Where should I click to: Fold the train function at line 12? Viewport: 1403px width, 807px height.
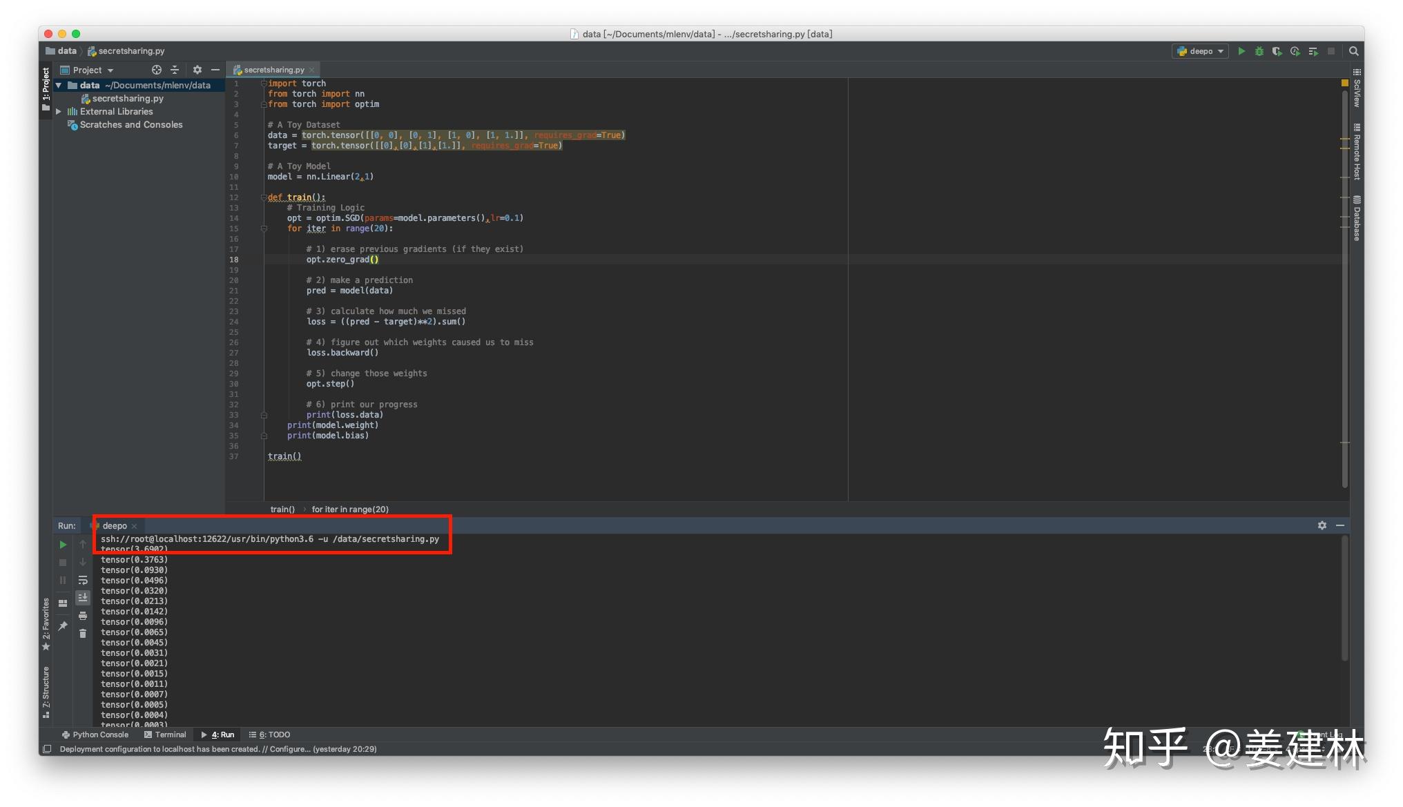click(264, 197)
